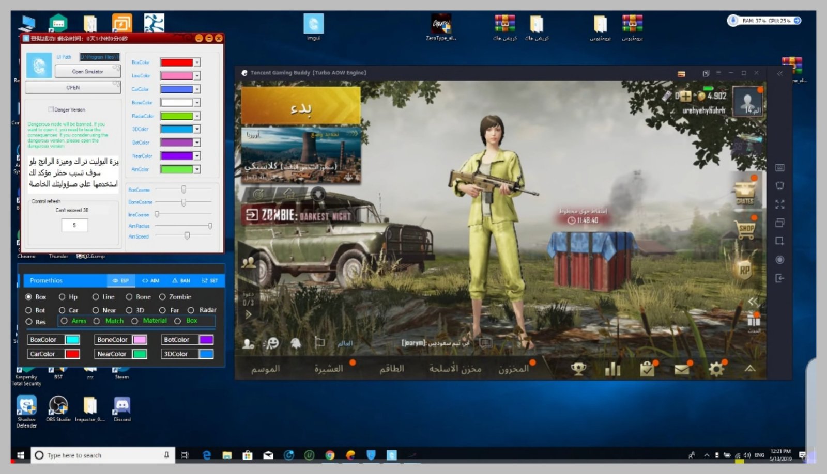Screen dimensions: 827x474
Task: Open Shadow Defender desktop shortcut
Action: (x=26, y=412)
